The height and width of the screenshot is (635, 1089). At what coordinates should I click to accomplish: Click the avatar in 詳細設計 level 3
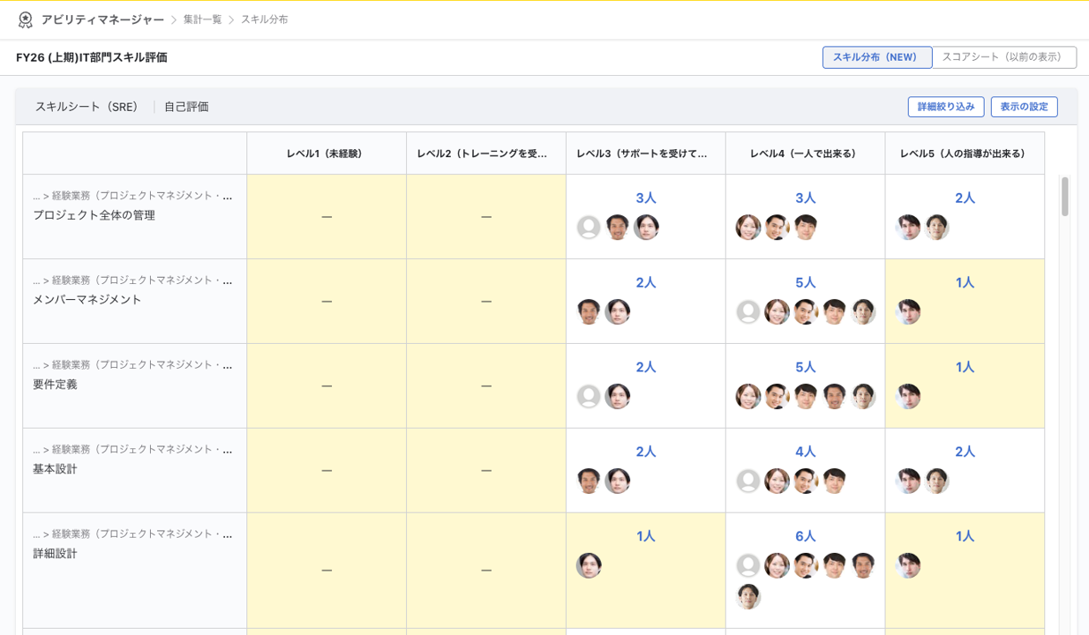click(x=589, y=566)
